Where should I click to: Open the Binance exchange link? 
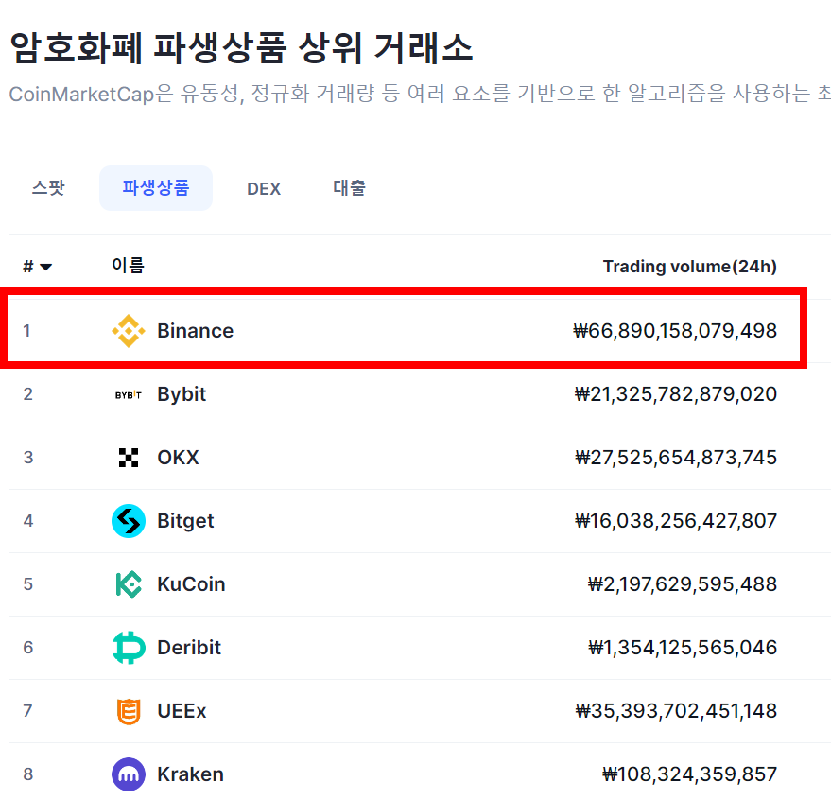[195, 331]
